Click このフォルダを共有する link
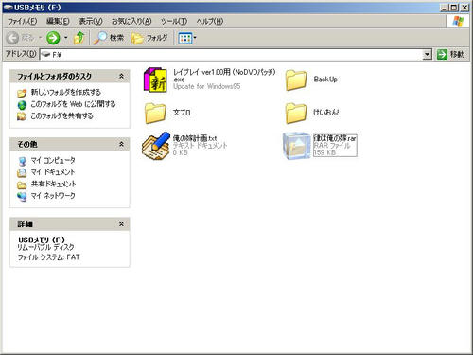The image size is (473, 355). [61, 116]
